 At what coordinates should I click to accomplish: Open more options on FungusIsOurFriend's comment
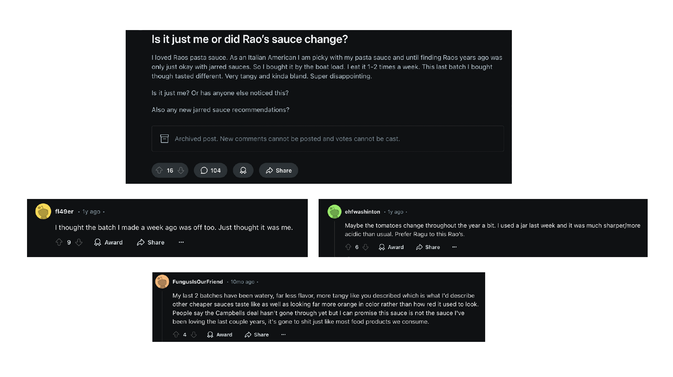pos(283,335)
